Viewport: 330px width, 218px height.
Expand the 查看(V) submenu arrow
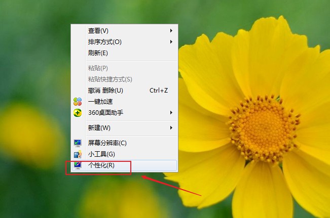point(171,31)
